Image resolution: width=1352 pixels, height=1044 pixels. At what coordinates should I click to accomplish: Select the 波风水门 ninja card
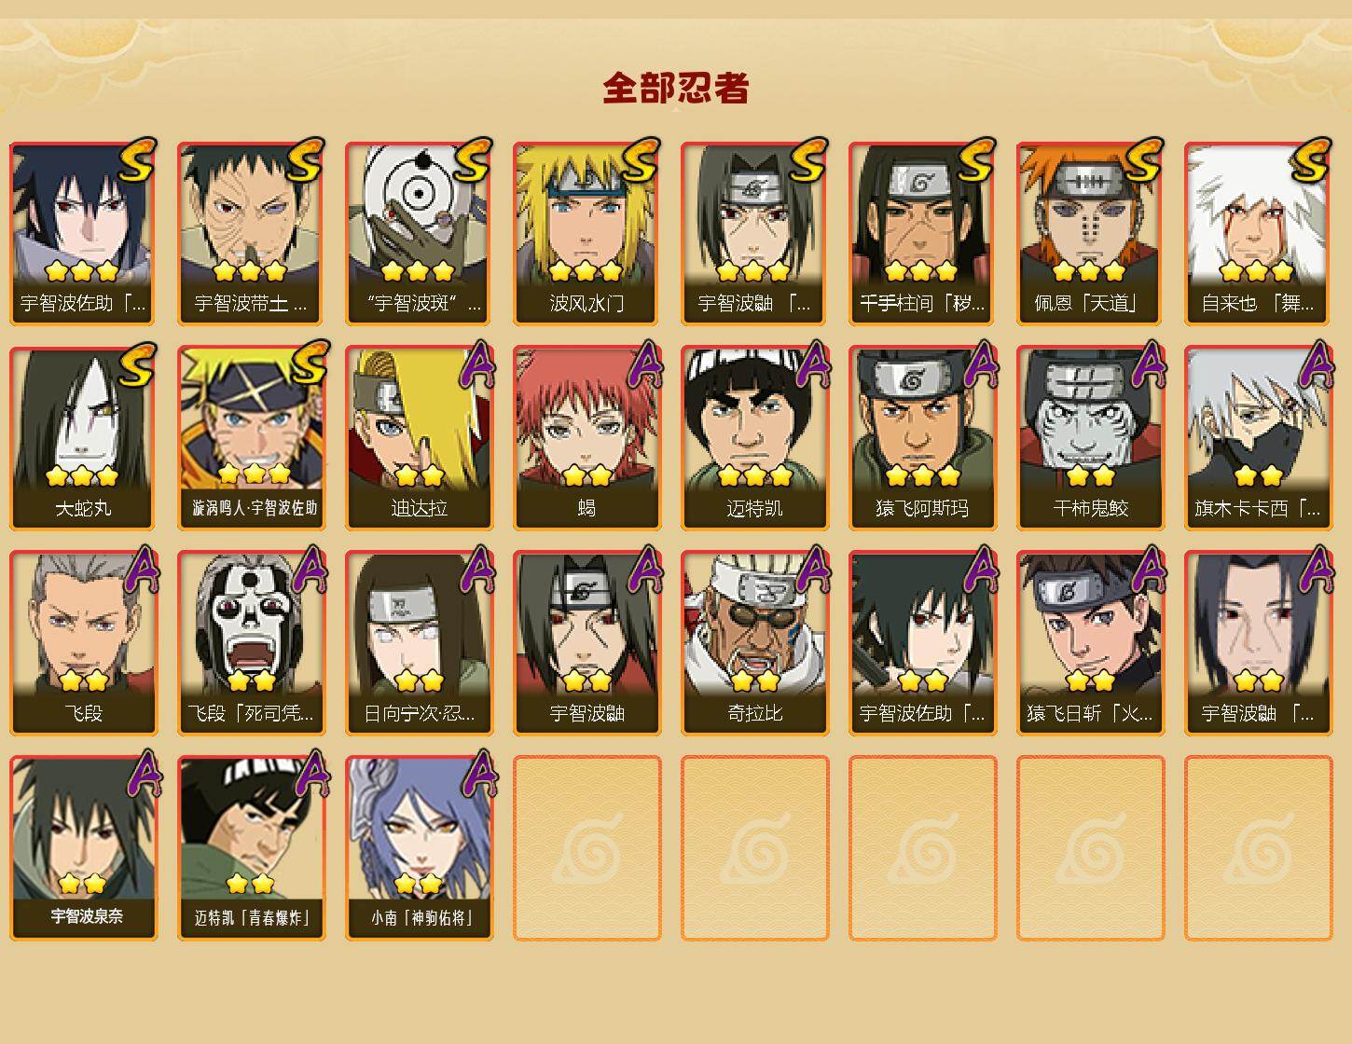[586, 233]
